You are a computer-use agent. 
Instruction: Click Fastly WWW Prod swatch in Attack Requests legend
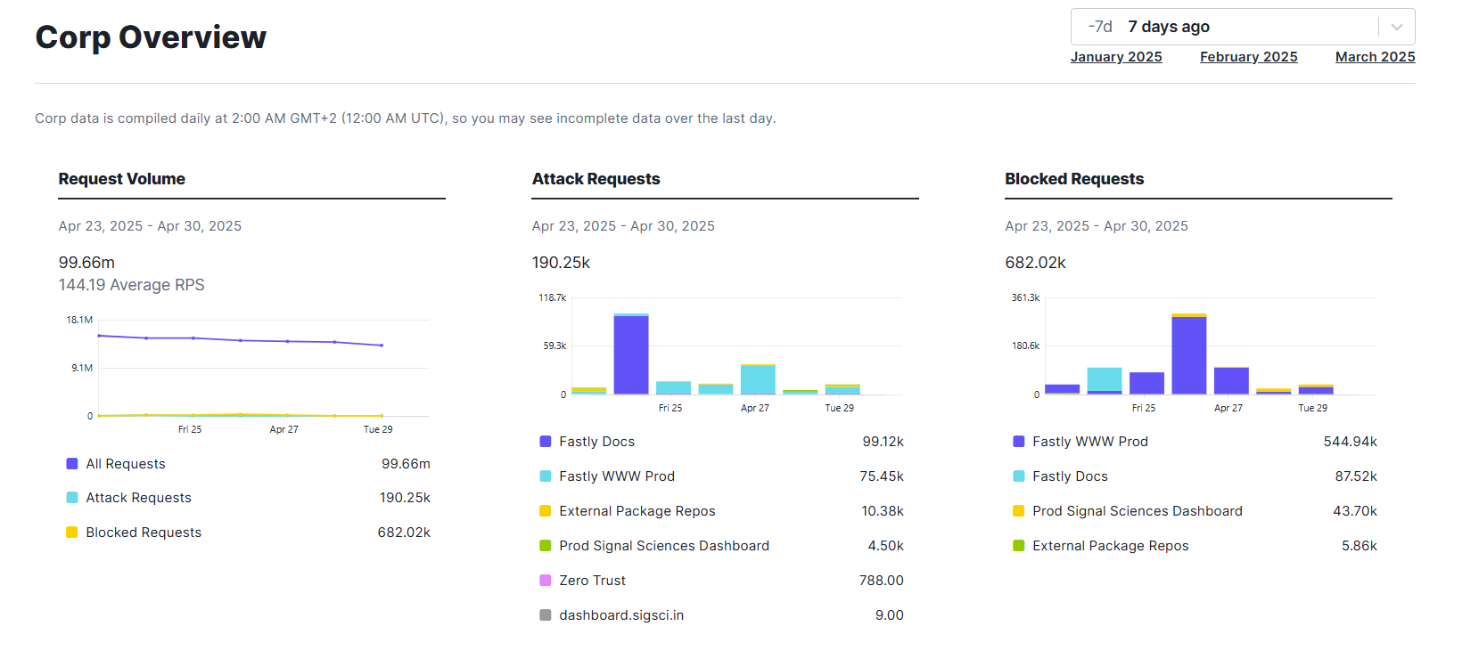coord(546,476)
